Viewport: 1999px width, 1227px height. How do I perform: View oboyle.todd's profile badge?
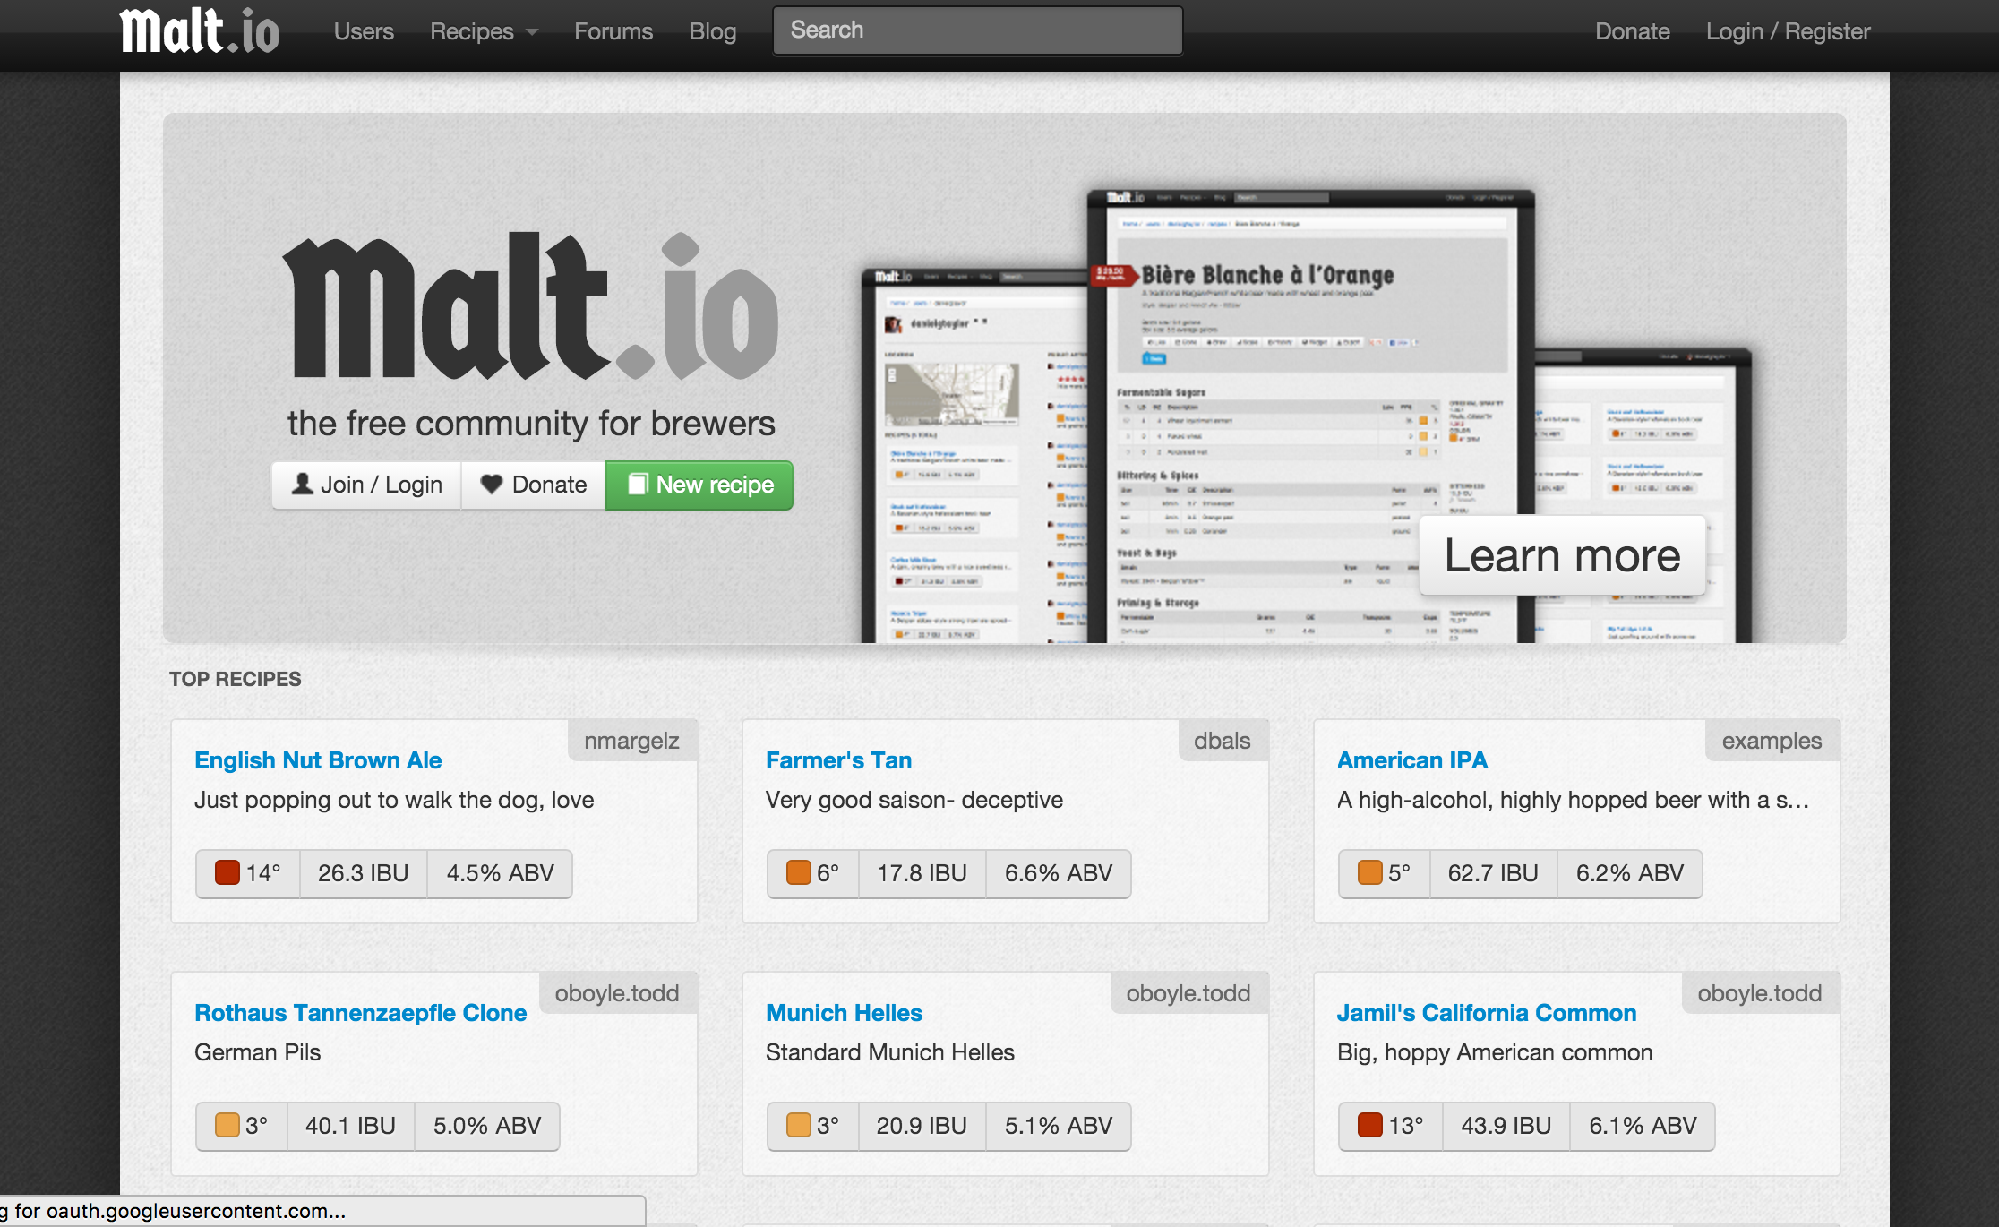coord(618,993)
